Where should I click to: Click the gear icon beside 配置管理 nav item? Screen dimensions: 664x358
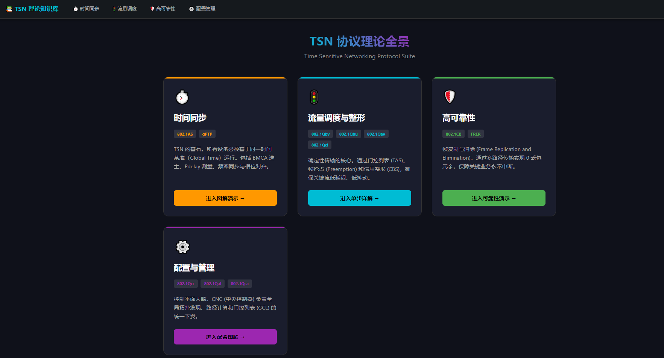pos(191,9)
